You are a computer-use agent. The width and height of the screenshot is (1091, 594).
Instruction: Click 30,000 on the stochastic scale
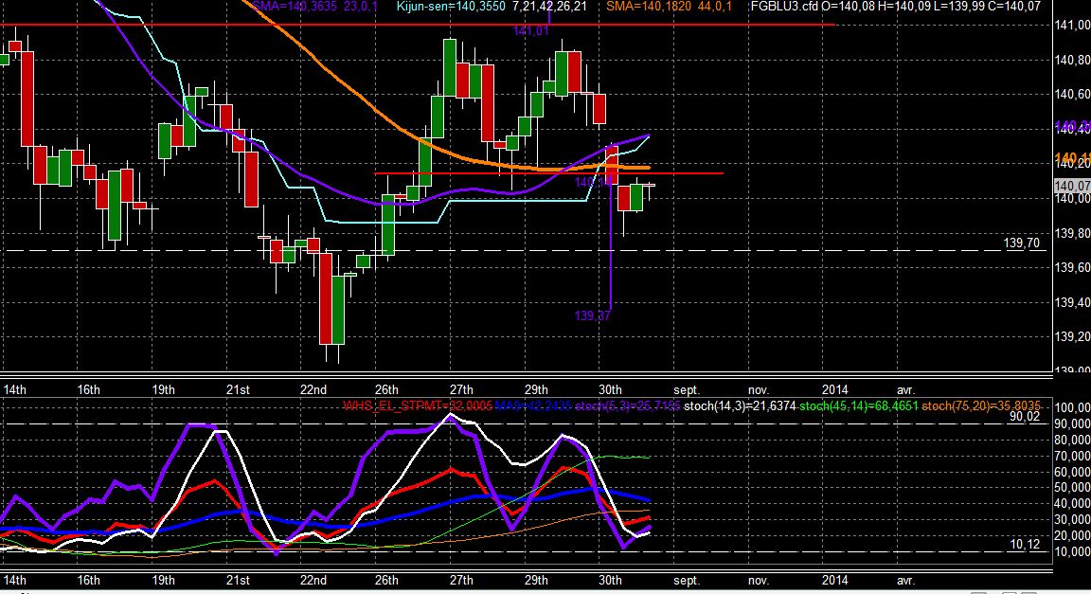pos(1072,519)
